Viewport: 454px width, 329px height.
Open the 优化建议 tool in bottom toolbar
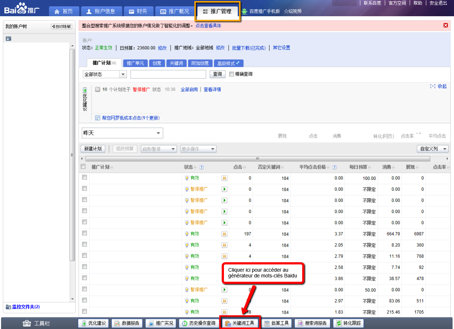pyautogui.click(x=94, y=323)
